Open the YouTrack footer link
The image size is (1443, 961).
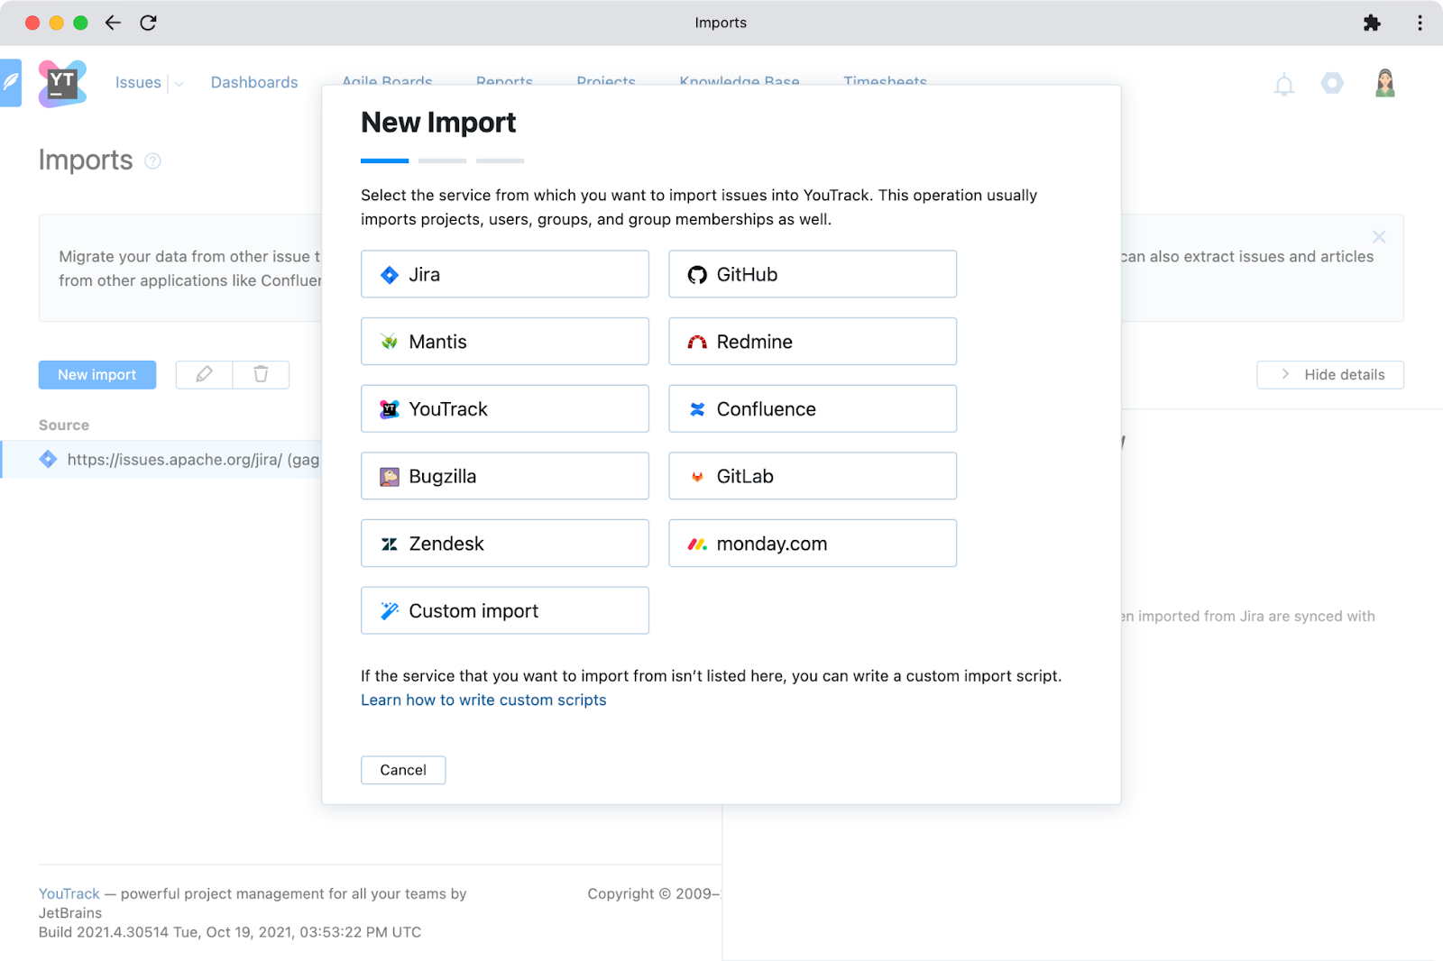click(x=69, y=894)
